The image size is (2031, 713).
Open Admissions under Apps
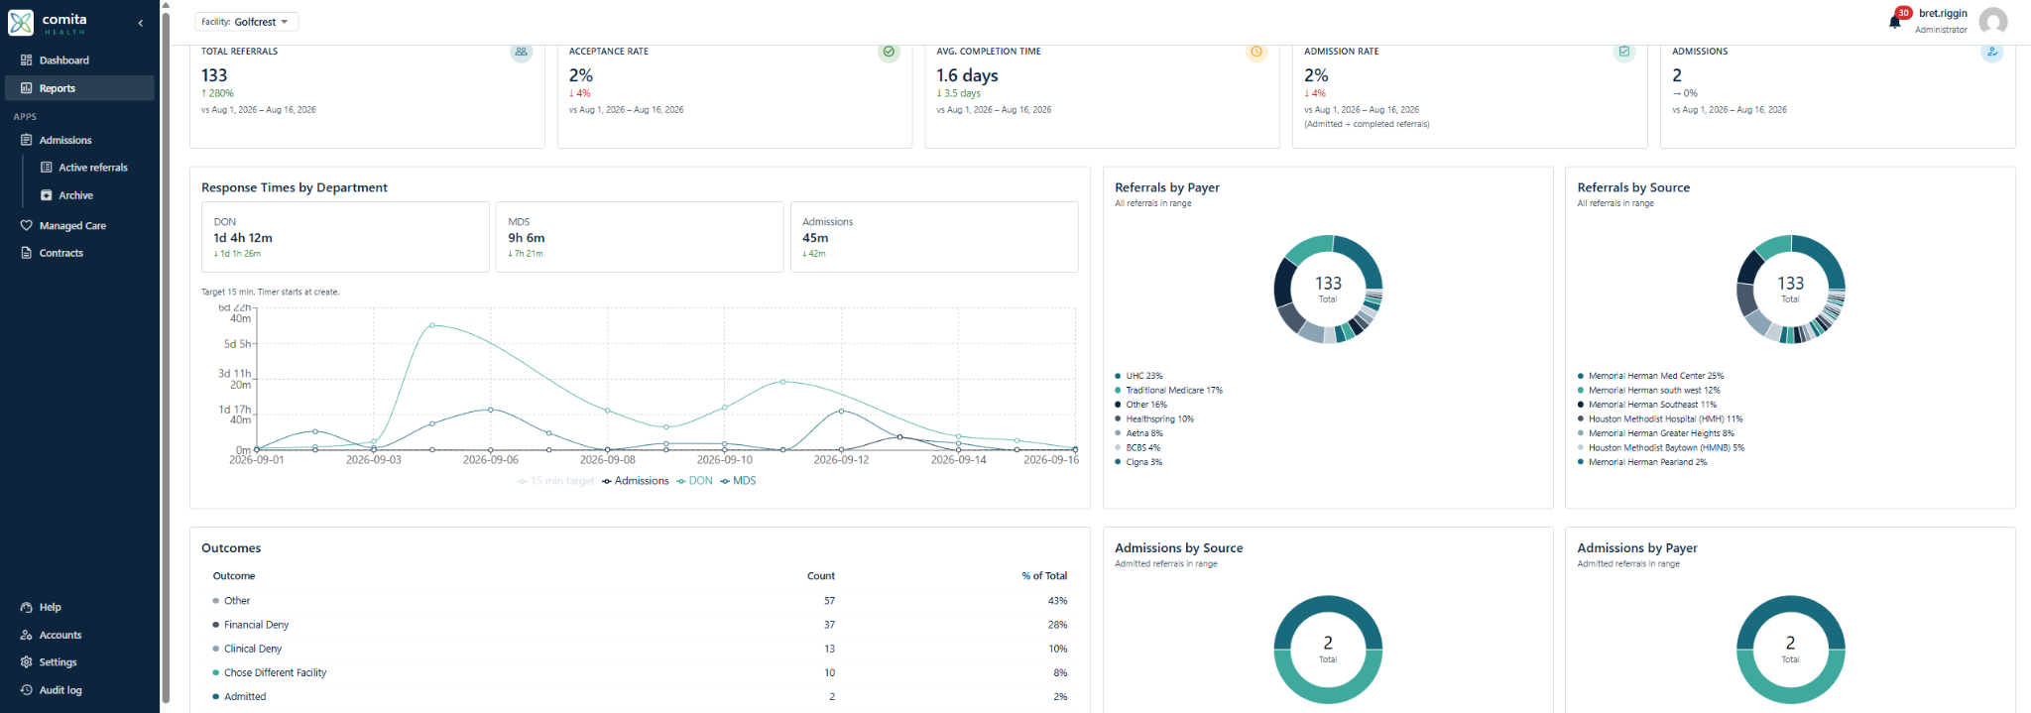pyautogui.click(x=79, y=140)
